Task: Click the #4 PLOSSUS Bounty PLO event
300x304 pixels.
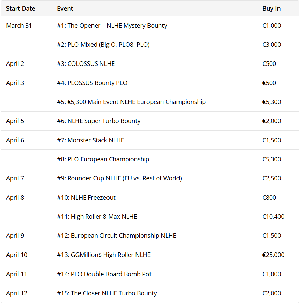Action: tap(92, 83)
